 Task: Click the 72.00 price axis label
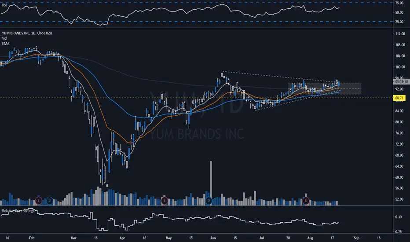(400, 144)
